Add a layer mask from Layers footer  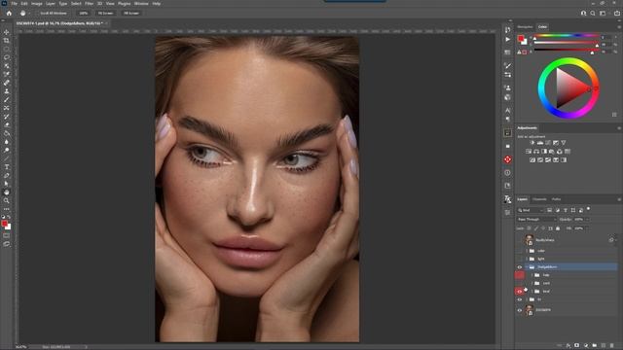(577, 346)
